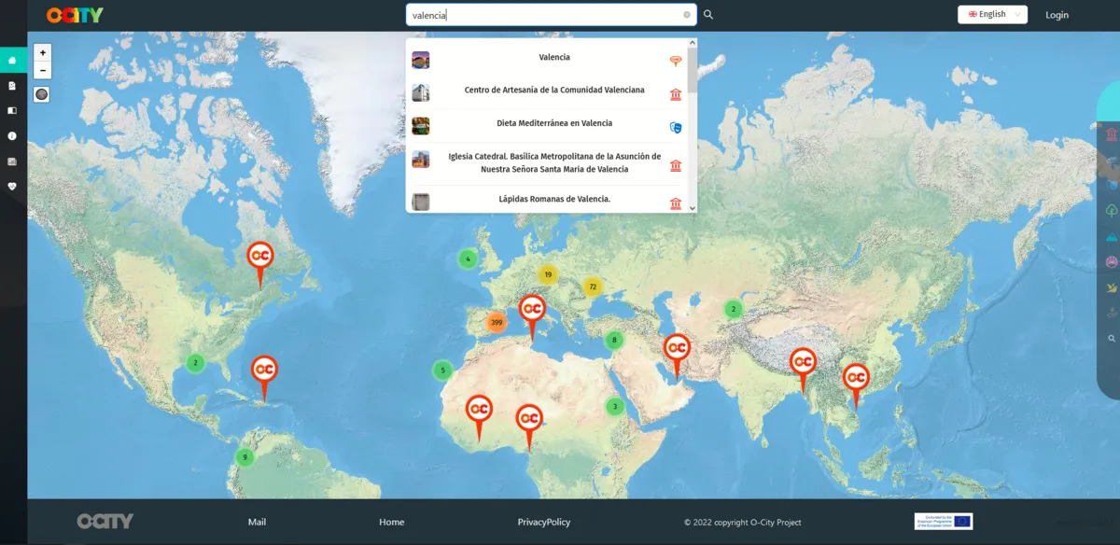The width and height of the screenshot is (1120, 545).
Task: Open the English language dropdown
Action: [x=992, y=14]
